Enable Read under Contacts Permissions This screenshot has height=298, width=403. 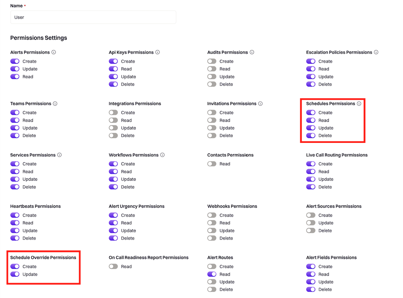[212, 164]
